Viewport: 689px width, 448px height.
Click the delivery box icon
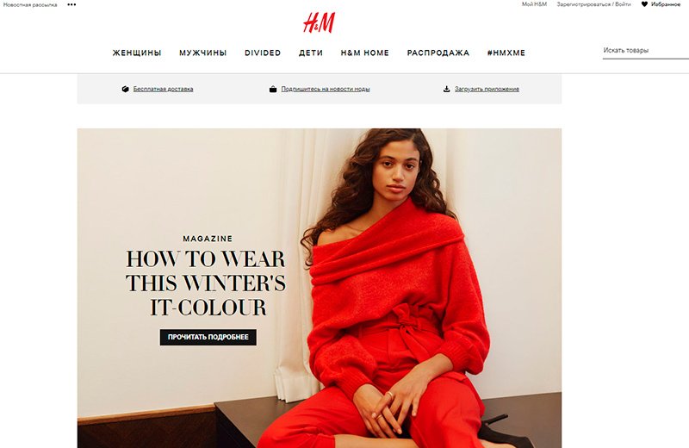tap(125, 89)
